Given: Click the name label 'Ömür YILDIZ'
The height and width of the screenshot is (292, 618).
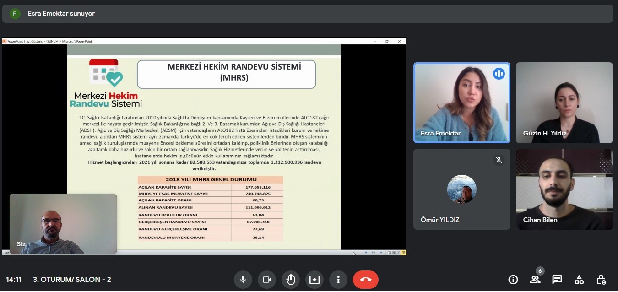Looking at the screenshot, I should [440, 220].
